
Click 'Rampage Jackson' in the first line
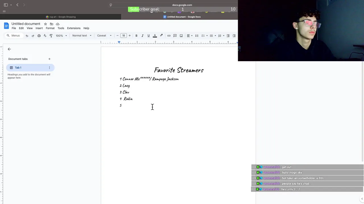click(x=166, y=79)
